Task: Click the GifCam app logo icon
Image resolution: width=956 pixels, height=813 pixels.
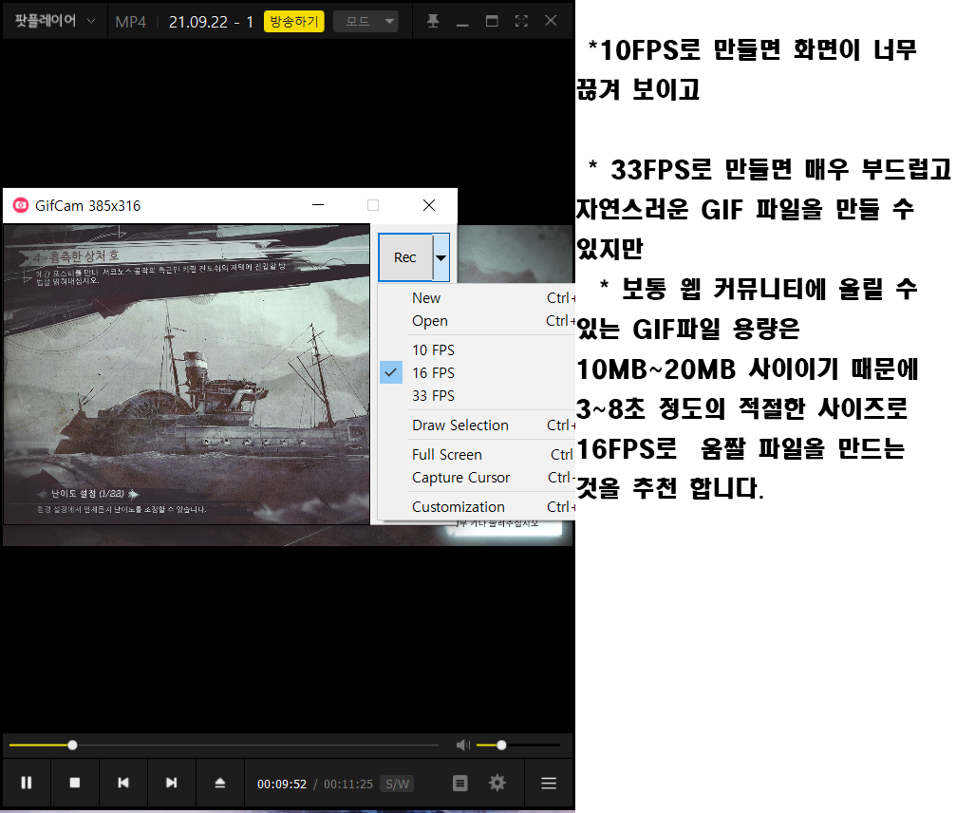Action: pyautogui.click(x=21, y=205)
